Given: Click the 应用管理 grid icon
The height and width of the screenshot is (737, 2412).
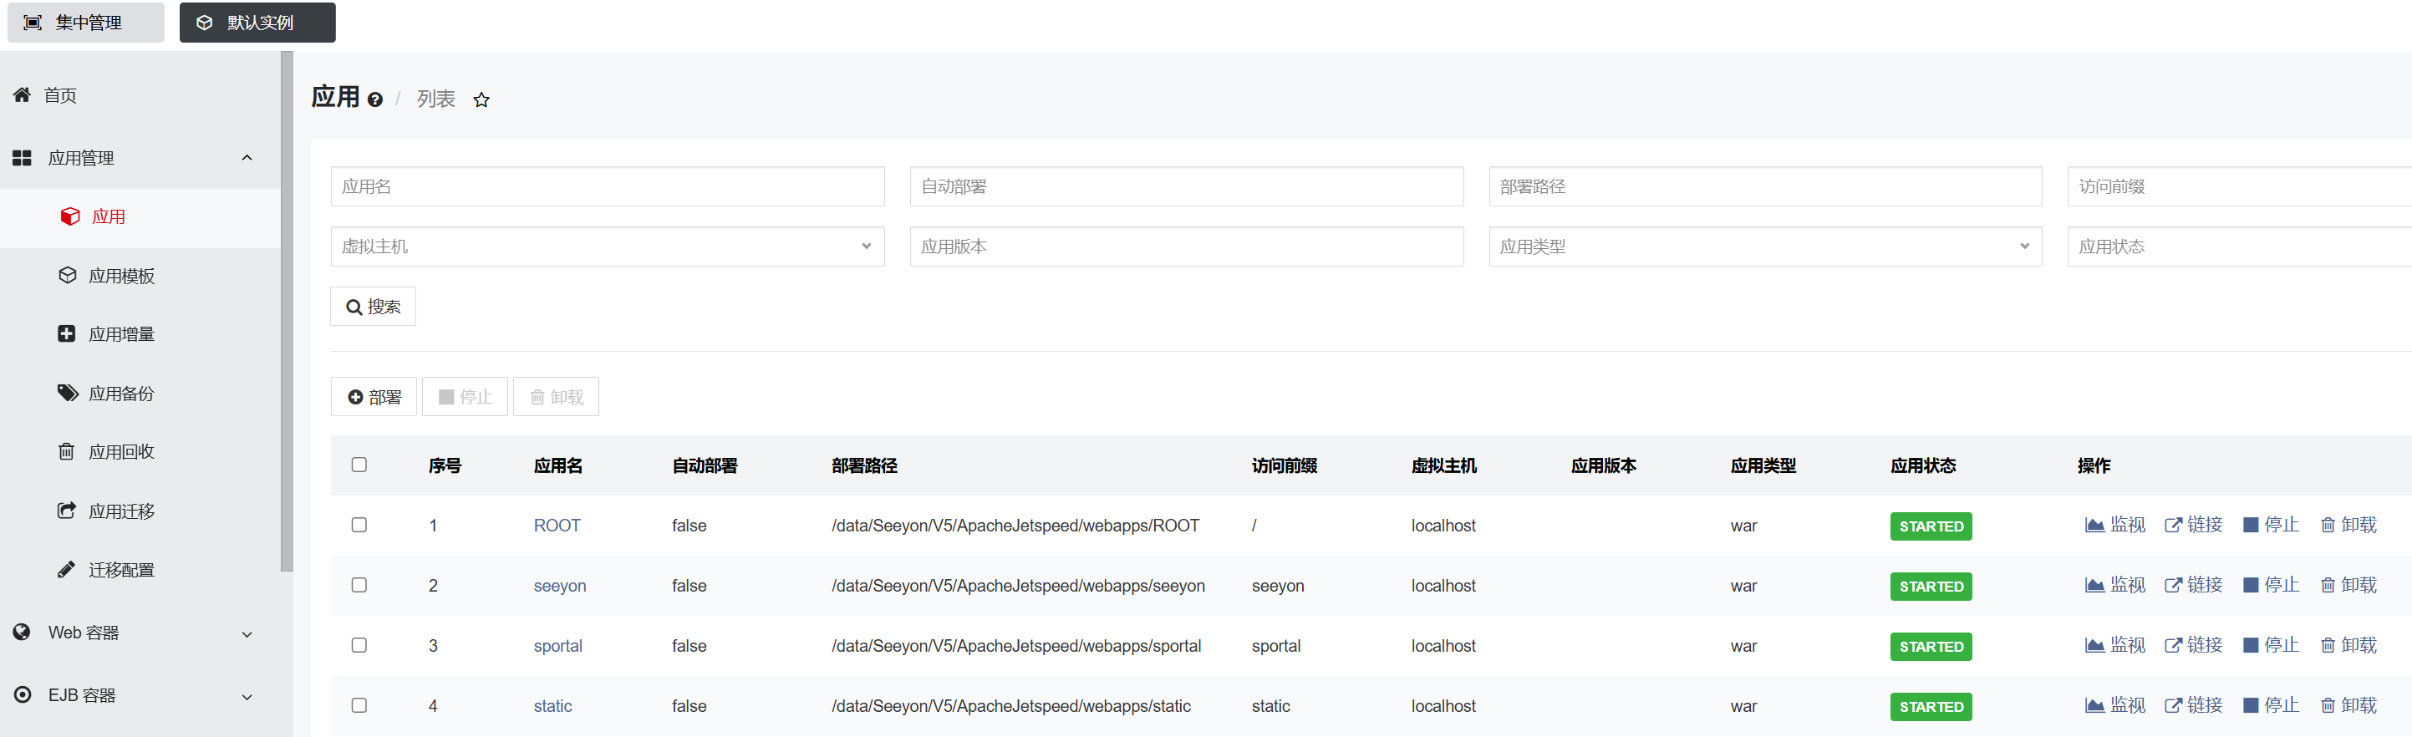Looking at the screenshot, I should 22,157.
